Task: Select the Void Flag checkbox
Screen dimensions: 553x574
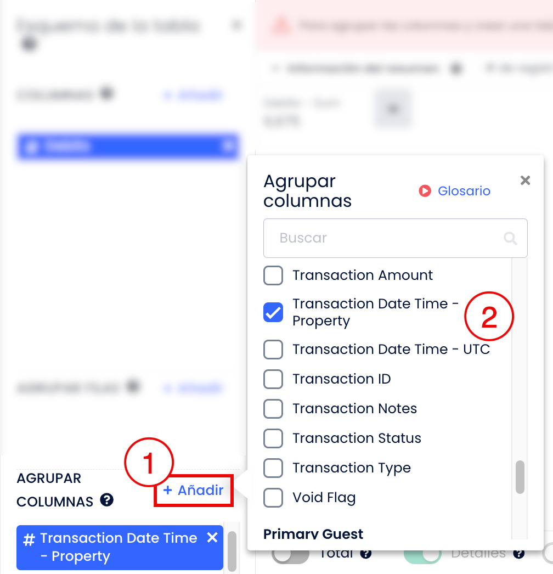Action: (x=273, y=498)
